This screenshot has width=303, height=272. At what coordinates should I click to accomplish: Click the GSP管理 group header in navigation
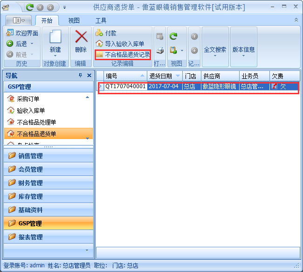pyautogui.click(x=48, y=87)
